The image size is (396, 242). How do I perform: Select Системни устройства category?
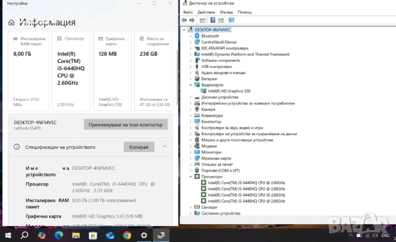221,213
